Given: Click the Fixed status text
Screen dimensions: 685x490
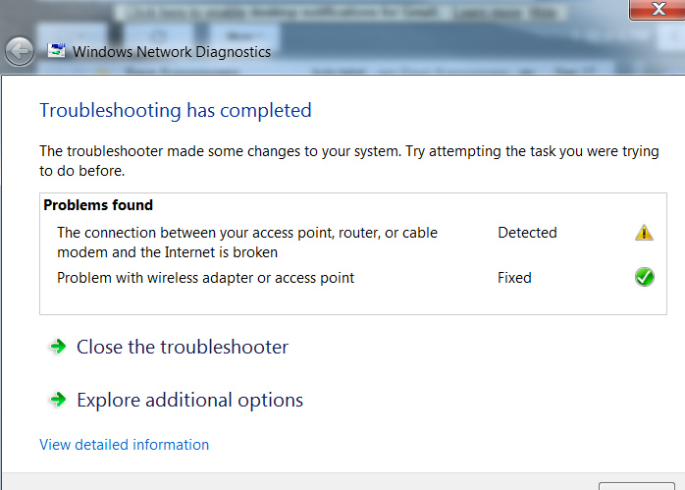Looking at the screenshot, I should click(514, 278).
